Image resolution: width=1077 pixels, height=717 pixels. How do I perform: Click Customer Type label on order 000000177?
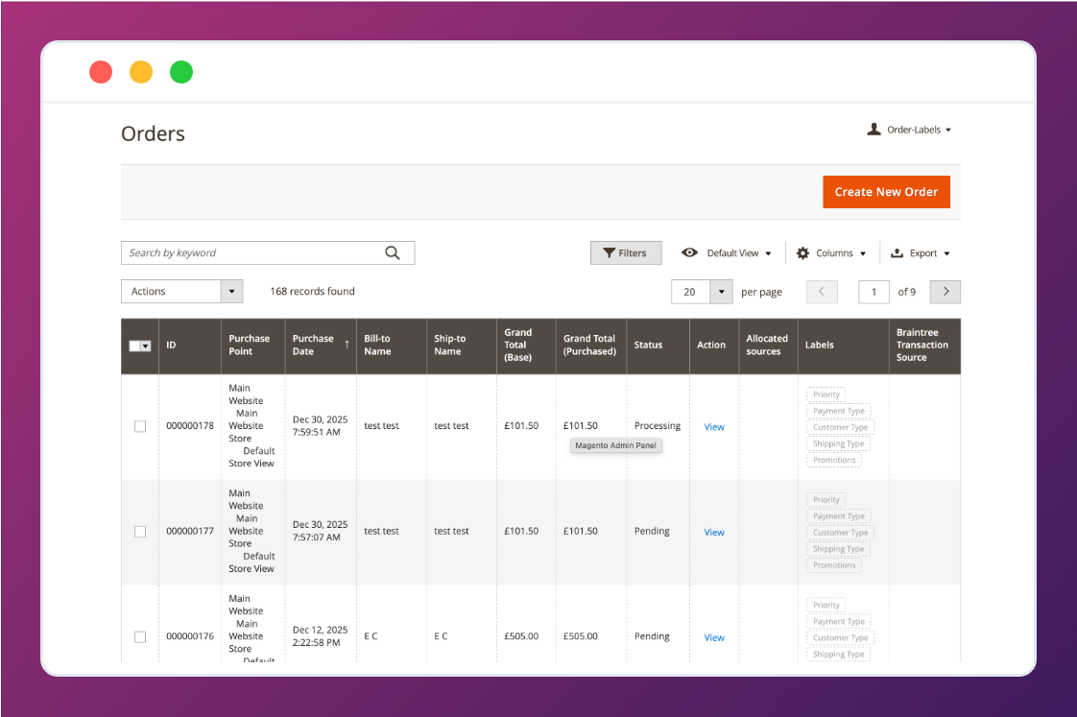(x=840, y=533)
